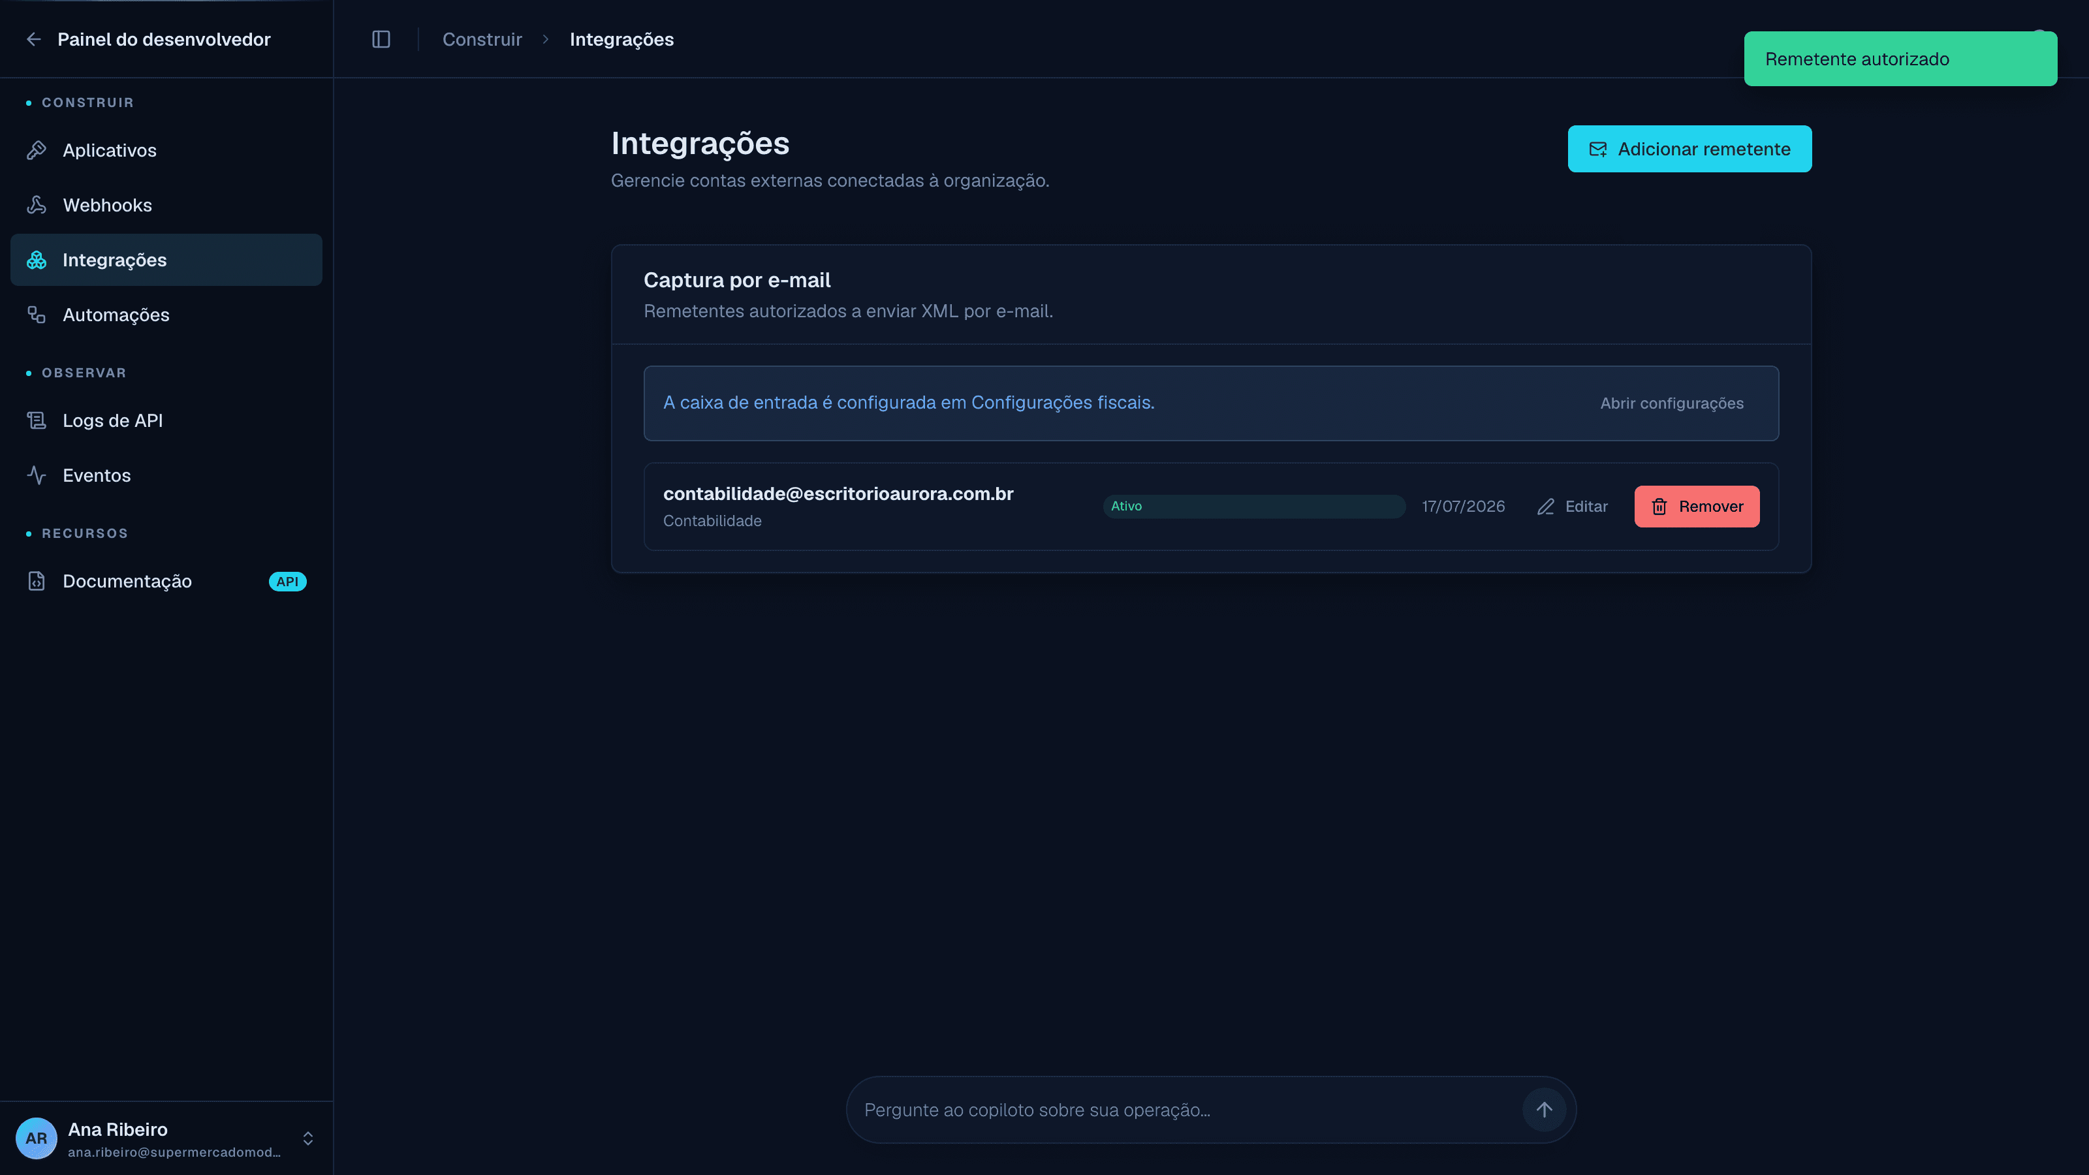Open Documentação in the sidebar

pyautogui.click(x=166, y=580)
